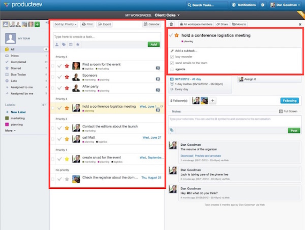This screenshot has height=230, width=305.
Task: Select the 'Starred' filter in sidebar
Action: point(15,68)
